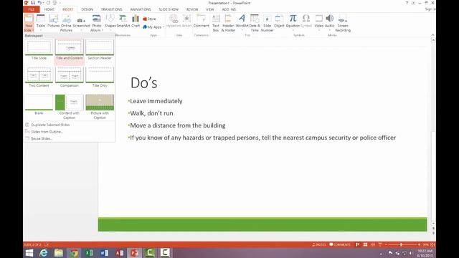The height and width of the screenshot is (258, 459).
Task: Click the Undo arrow in the title bar
Action: pos(39,3)
